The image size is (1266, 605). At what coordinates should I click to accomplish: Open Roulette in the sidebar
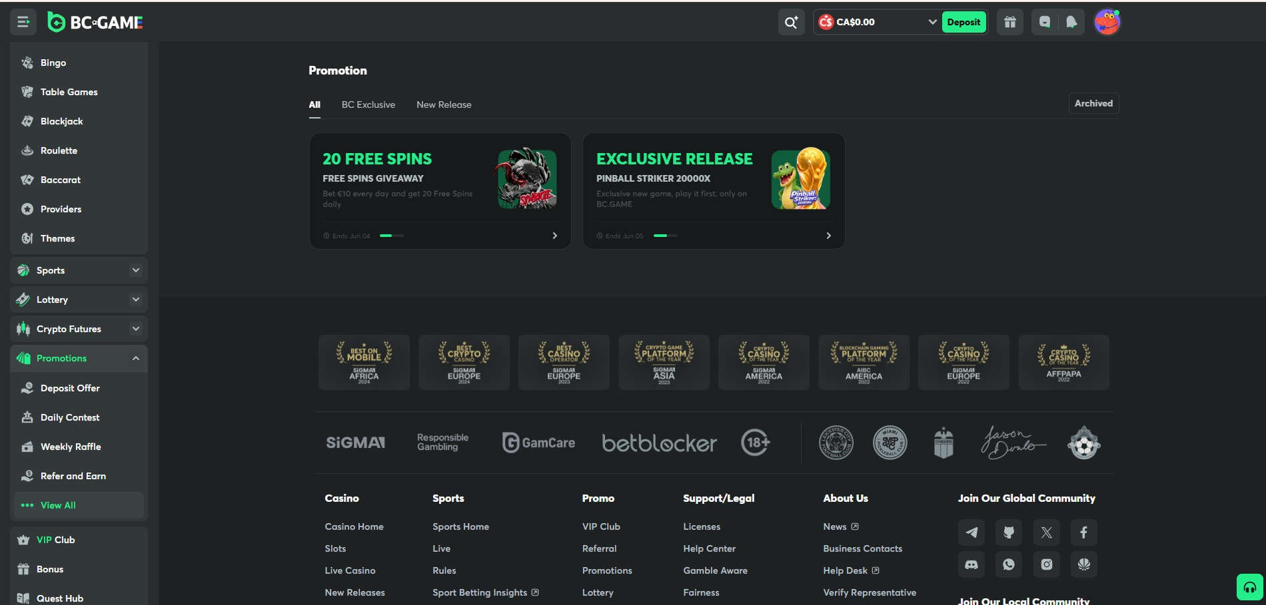click(x=79, y=150)
